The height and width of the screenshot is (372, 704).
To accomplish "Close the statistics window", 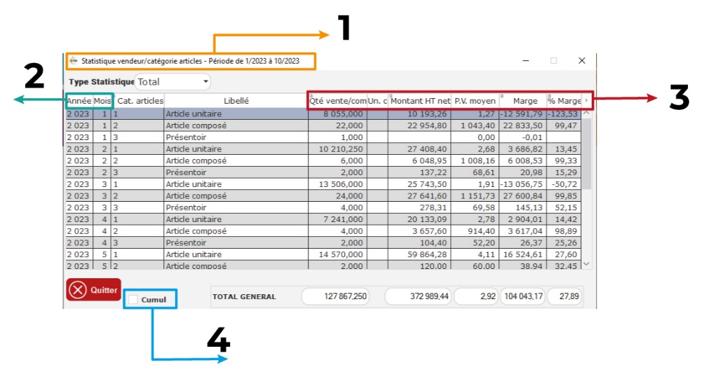I will (582, 60).
